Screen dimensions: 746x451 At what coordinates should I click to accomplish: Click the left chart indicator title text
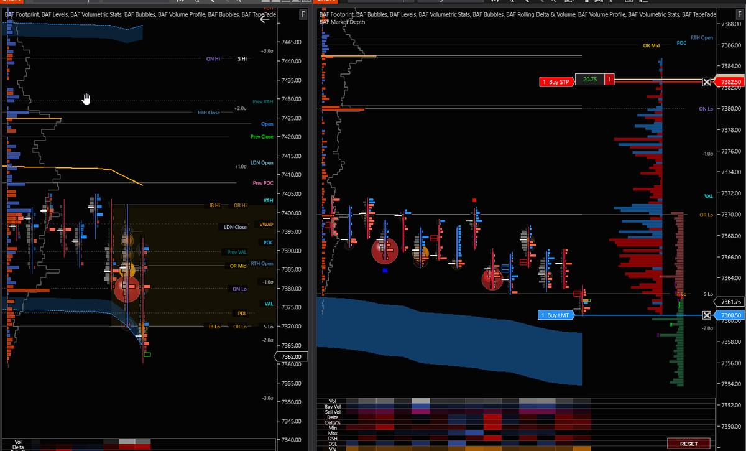tap(140, 14)
